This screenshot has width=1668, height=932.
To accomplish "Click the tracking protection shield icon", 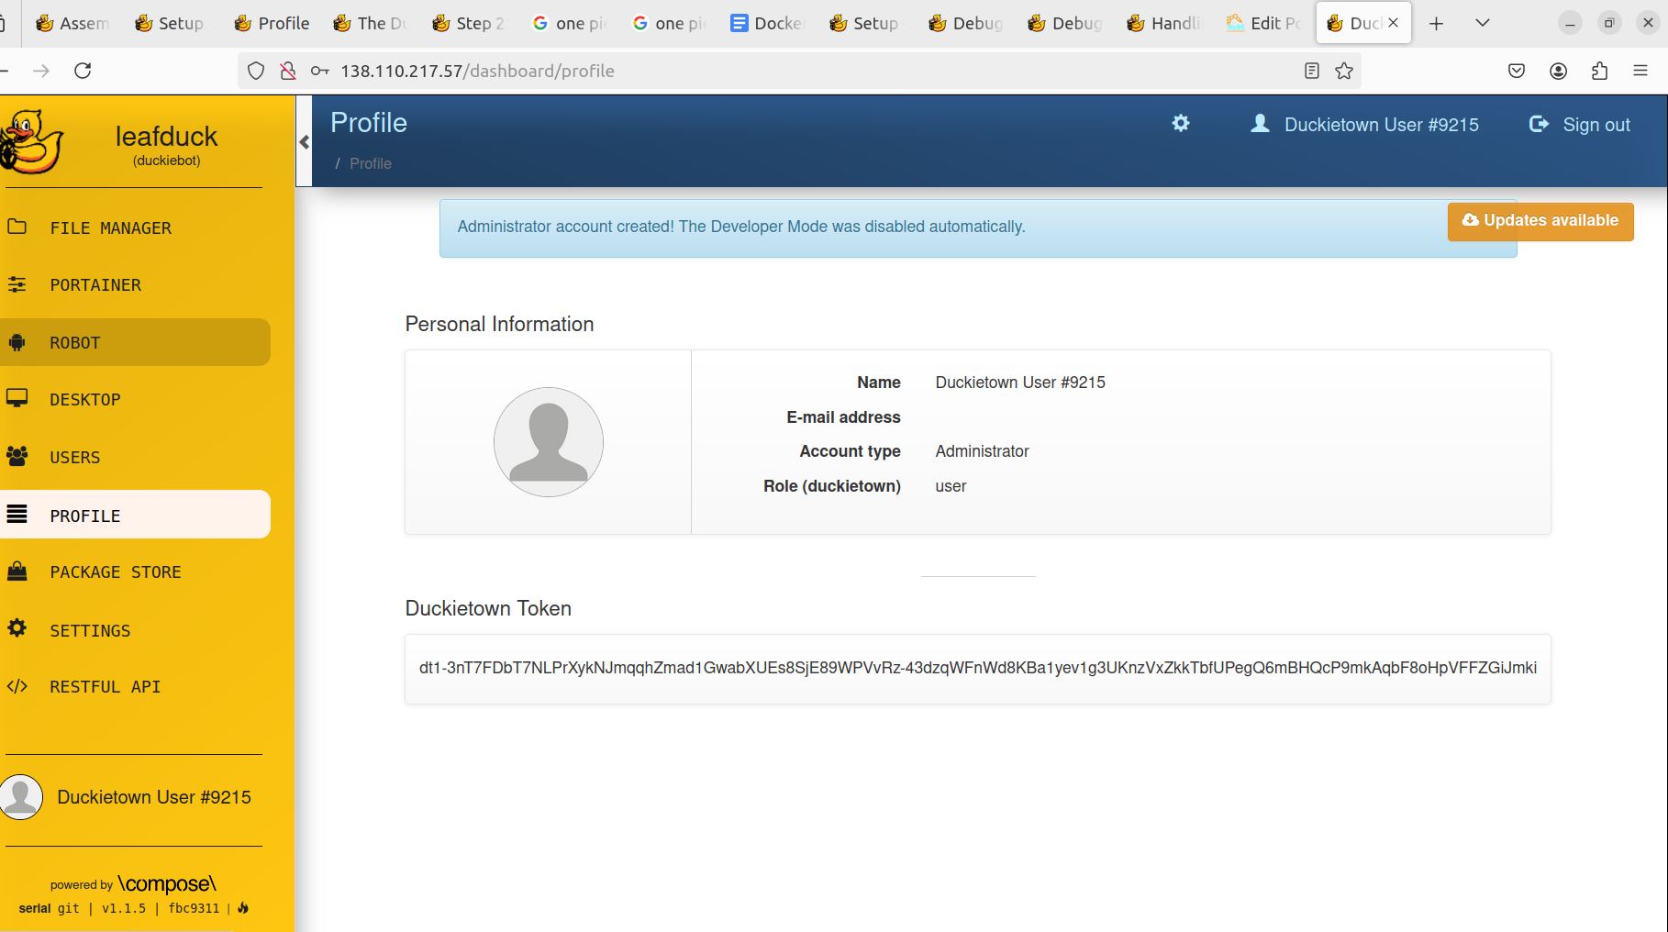I will coord(256,71).
